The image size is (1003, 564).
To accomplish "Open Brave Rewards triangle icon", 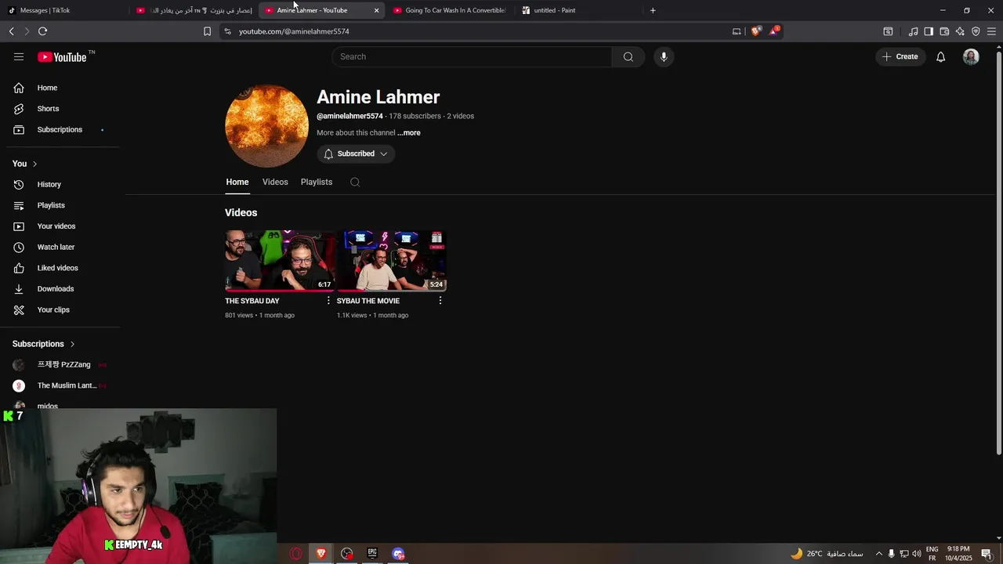I will [x=774, y=31].
